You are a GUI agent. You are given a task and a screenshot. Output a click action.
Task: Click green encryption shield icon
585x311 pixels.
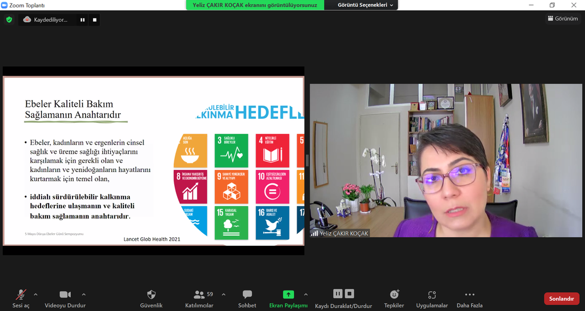pyautogui.click(x=9, y=19)
